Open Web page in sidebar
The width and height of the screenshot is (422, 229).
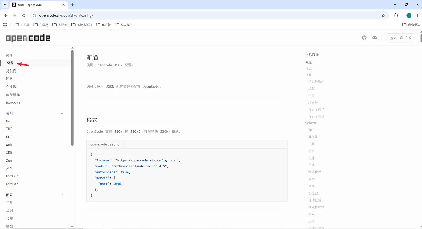9,145
